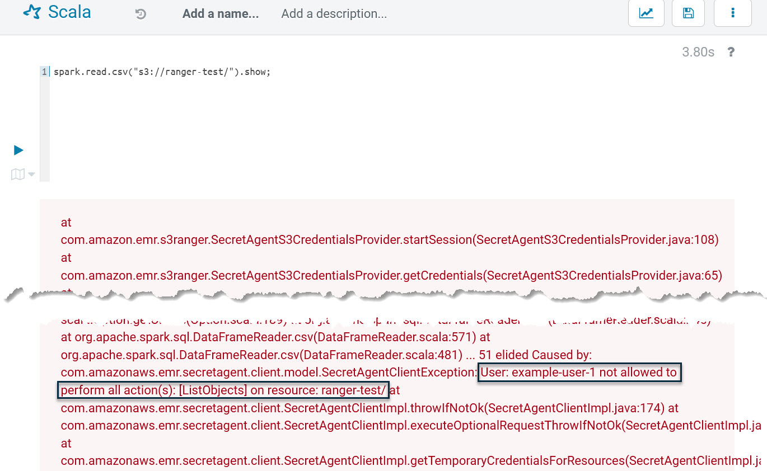Open the chart view button
The image size is (767, 471).
click(x=646, y=13)
